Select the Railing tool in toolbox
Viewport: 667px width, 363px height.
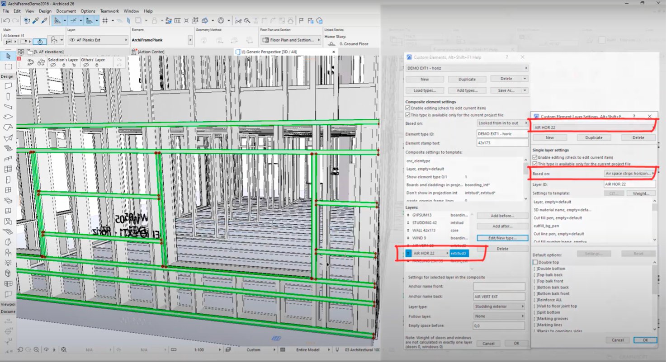click(8, 159)
